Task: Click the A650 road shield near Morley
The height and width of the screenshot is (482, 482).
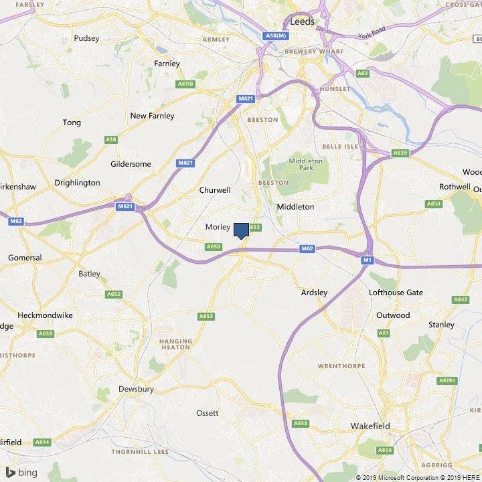Action: [214, 247]
